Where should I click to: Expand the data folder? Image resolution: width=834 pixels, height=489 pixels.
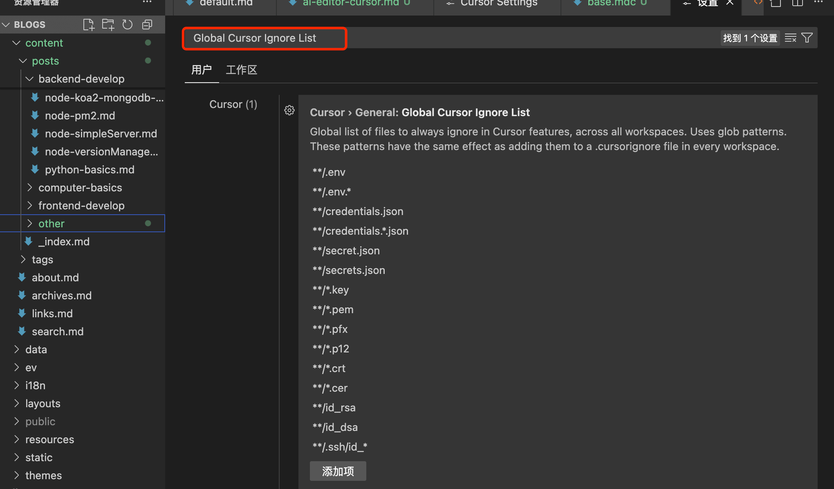pos(83,350)
